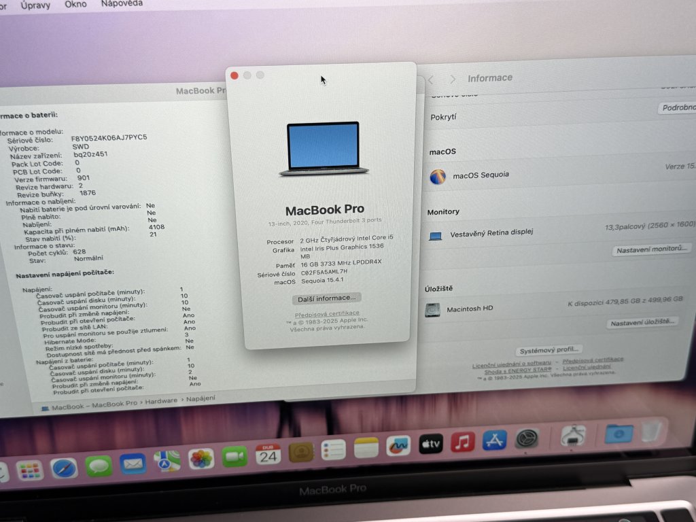Open the Úpravy menu
The width and height of the screenshot is (696, 522).
point(35,5)
